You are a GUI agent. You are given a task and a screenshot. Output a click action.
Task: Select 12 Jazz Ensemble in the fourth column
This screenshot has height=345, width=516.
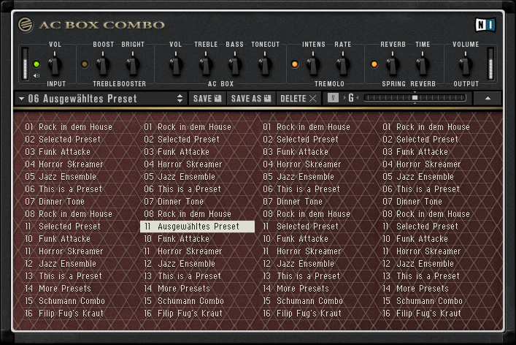point(418,264)
